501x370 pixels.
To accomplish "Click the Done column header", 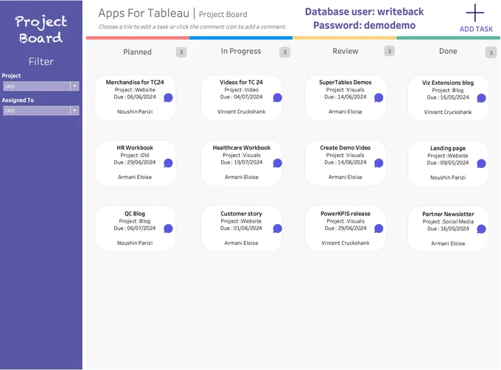I will coord(448,51).
